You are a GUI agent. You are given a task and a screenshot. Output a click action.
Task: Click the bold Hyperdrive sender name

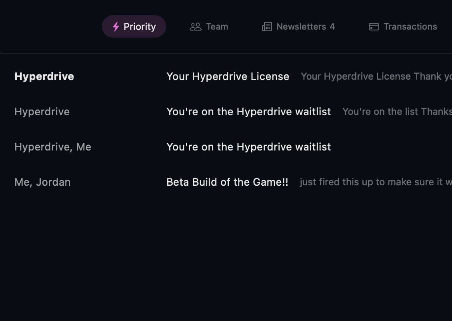[x=44, y=76]
